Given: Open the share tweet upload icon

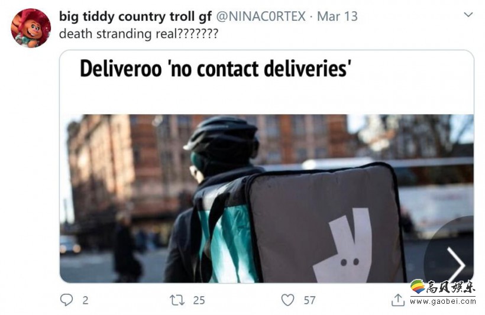Looking at the screenshot, I should click(398, 300).
